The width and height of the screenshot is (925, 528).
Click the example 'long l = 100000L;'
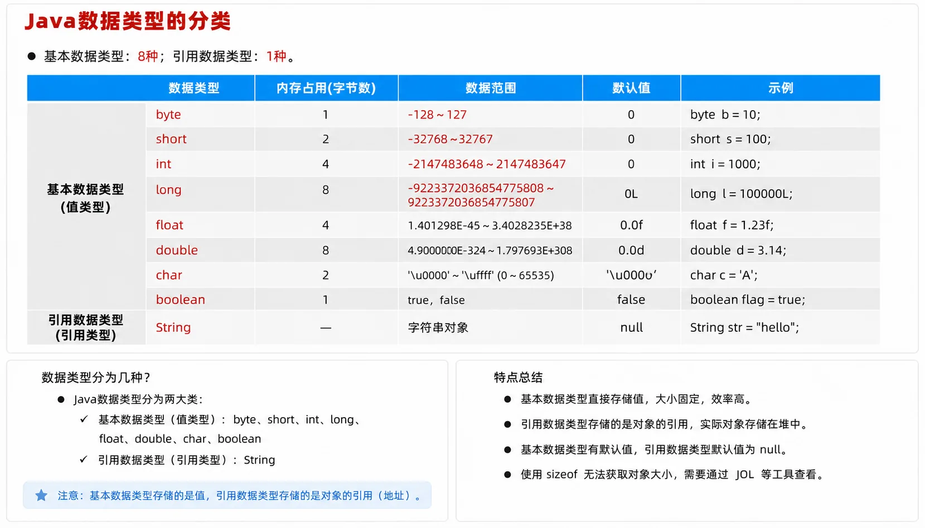[741, 194]
